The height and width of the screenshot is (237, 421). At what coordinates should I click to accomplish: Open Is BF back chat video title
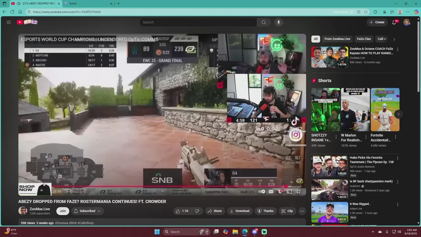[371, 181]
